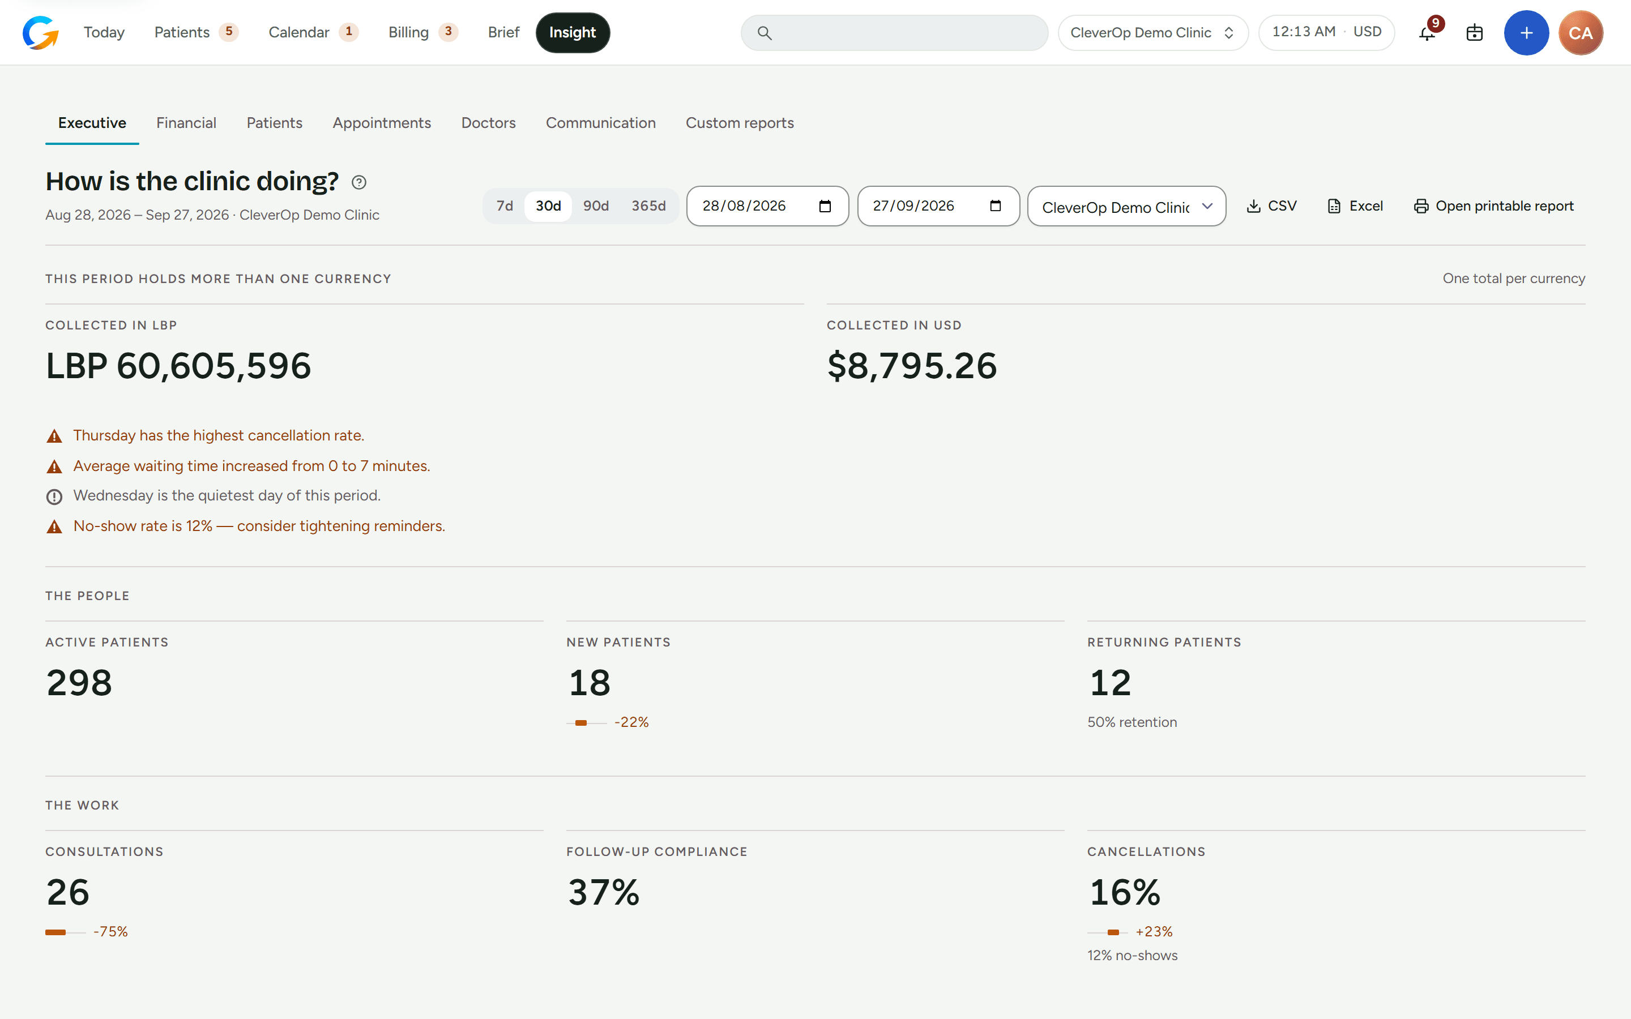Click the Billing badge count 3
The image size is (1631, 1019).
(x=448, y=32)
